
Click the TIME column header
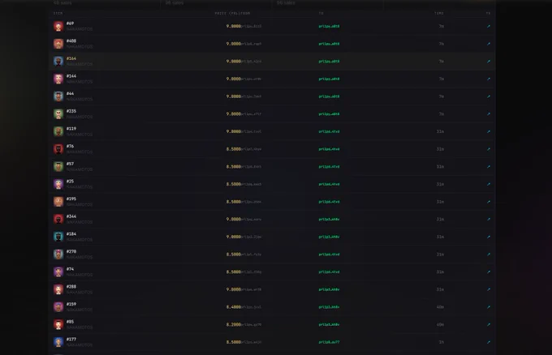(x=439, y=13)
